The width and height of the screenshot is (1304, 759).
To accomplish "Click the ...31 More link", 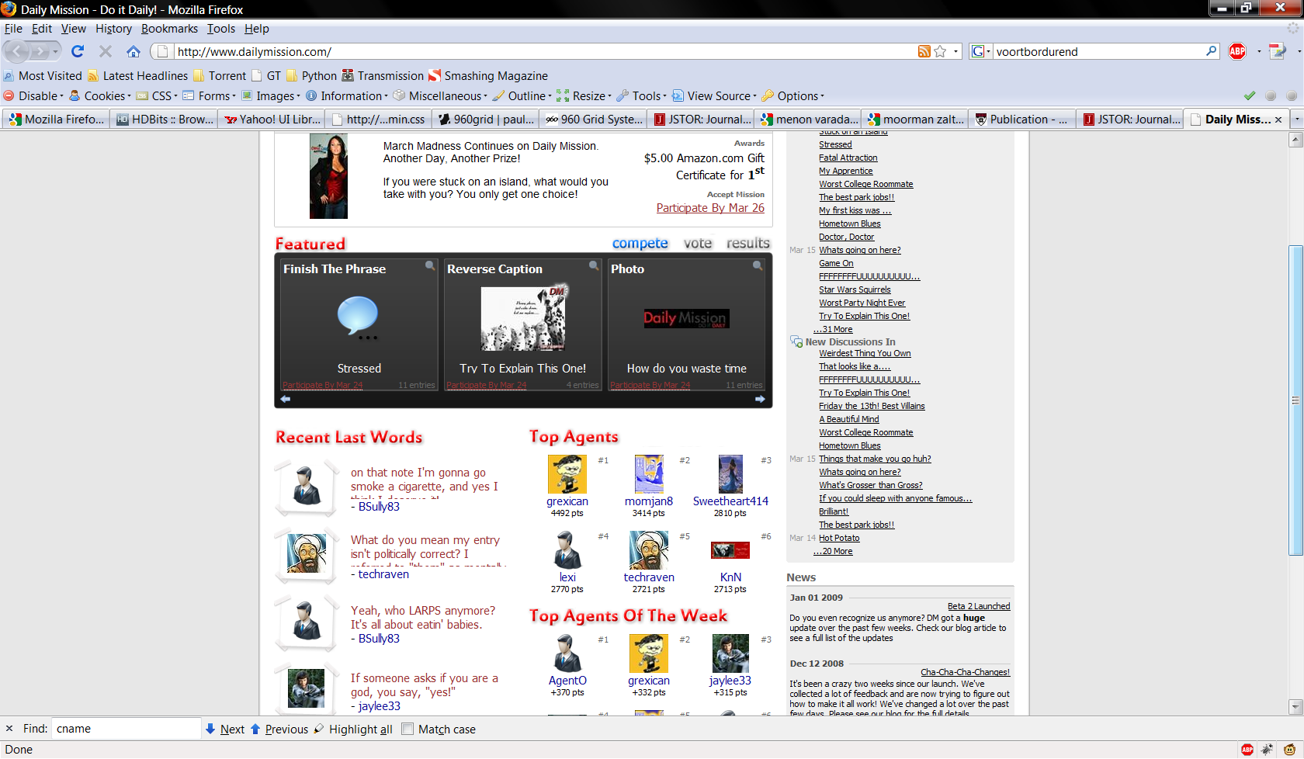I will (833, 329).
